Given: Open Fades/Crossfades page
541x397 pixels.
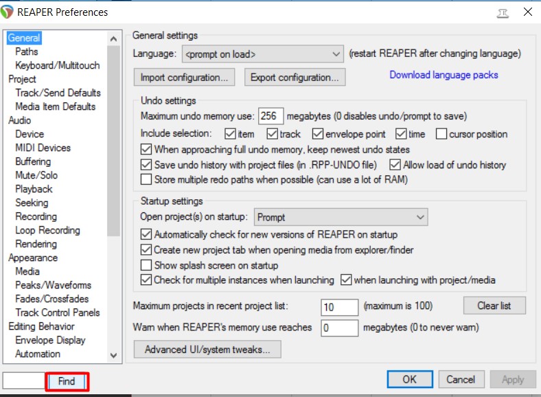Looking at the screenshot, I should (x=52, y=299).
